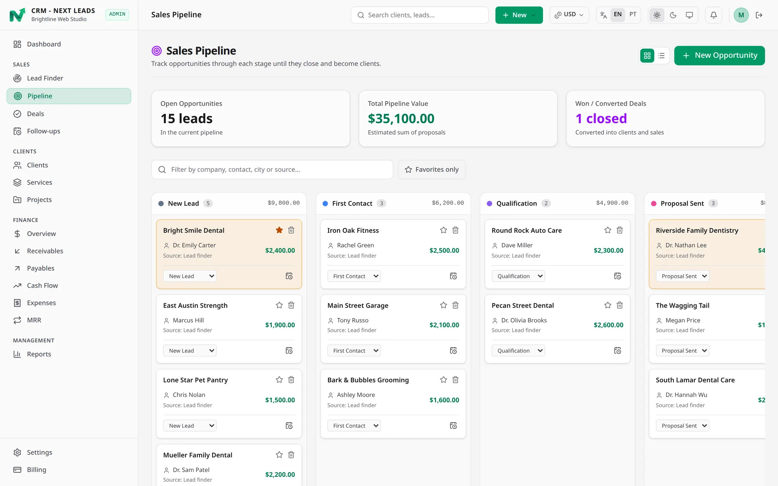
Task: Open Lead Finder in sidebar
Action: (x=69, y=78)
